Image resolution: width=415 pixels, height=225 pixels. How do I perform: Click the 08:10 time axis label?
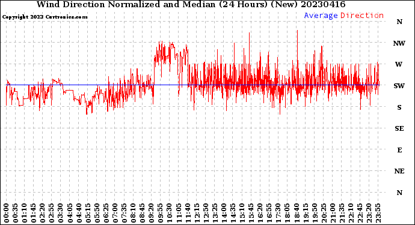coord(134,214)
